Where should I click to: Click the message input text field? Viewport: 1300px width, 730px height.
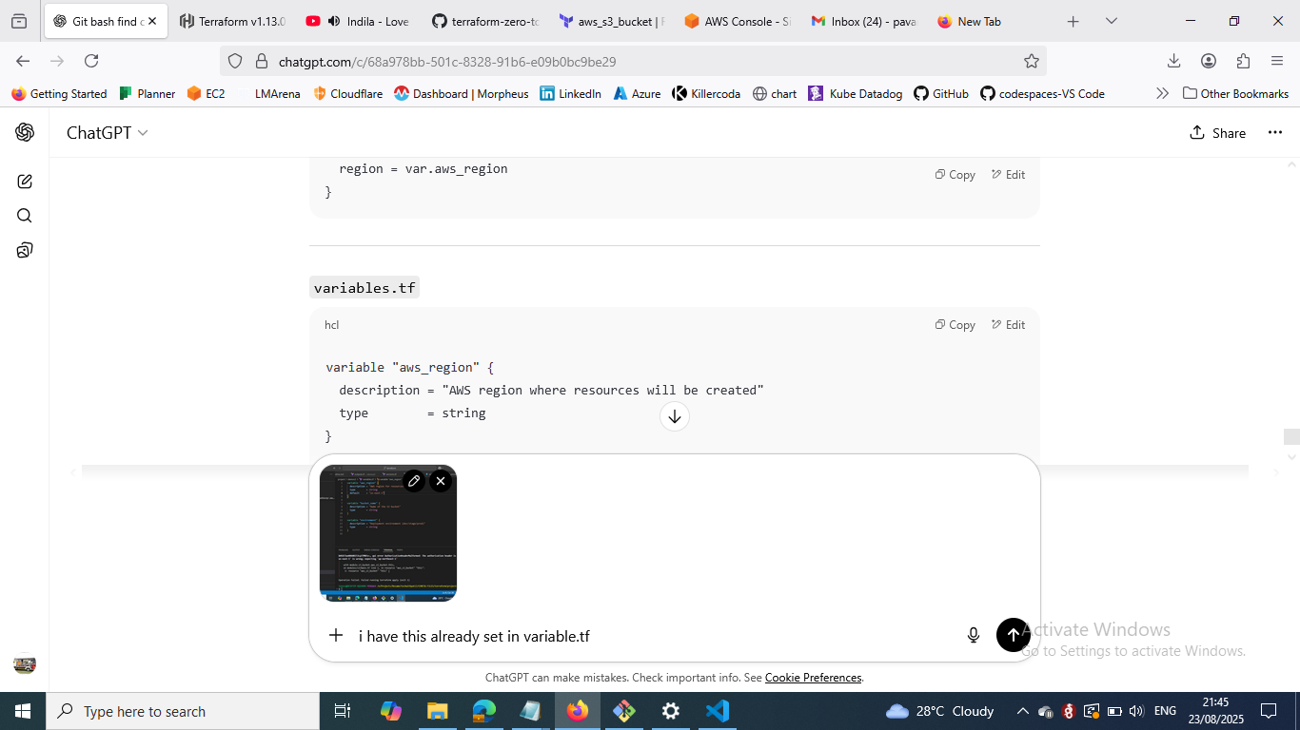point(647,636)
